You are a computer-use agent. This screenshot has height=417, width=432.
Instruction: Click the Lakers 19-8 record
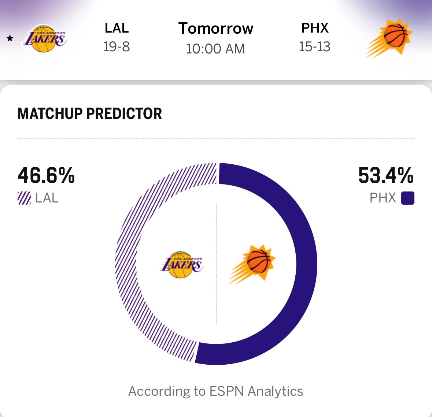117,47
